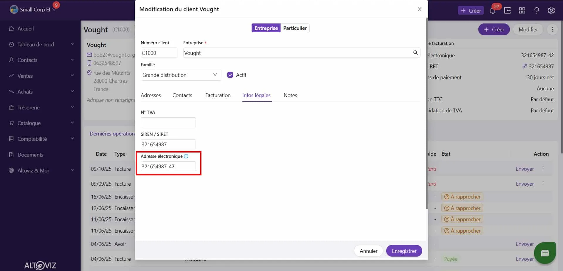Click the Documents file icon
The height and width of the screenshot is (271, 563).
[x=11, y=155]
